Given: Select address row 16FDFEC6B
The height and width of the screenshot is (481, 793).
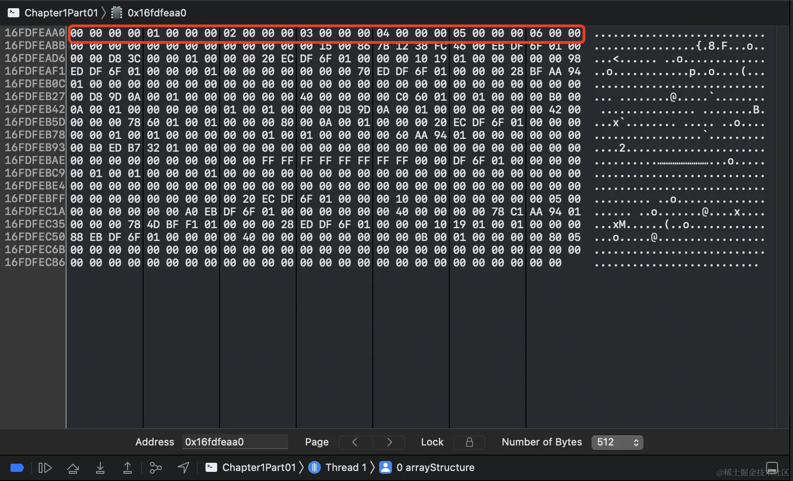Looking at the screenshot, I should (35, 250).
